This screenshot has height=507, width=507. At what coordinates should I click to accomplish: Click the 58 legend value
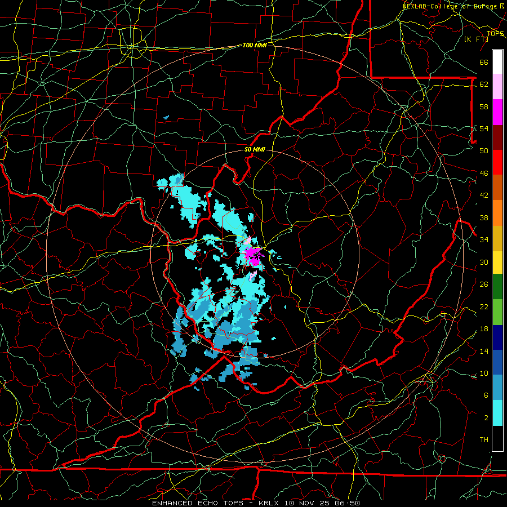484,106
